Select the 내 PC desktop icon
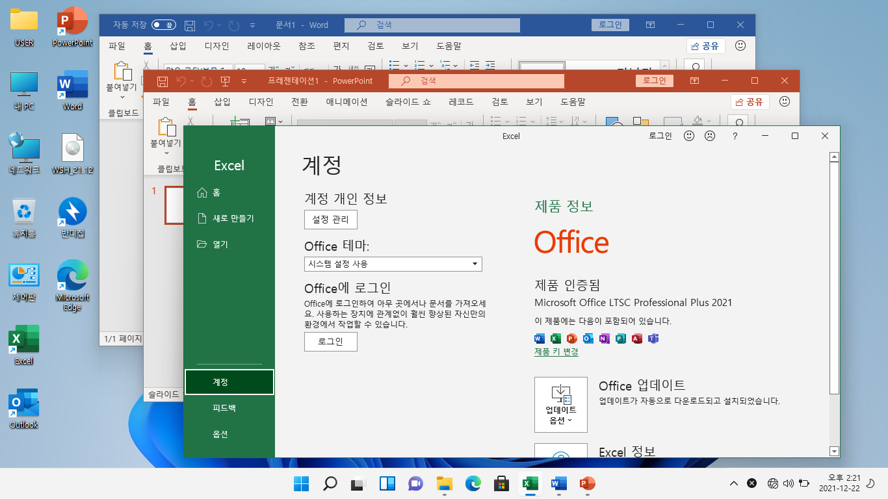888x499 pixels. tap(24, 91)
